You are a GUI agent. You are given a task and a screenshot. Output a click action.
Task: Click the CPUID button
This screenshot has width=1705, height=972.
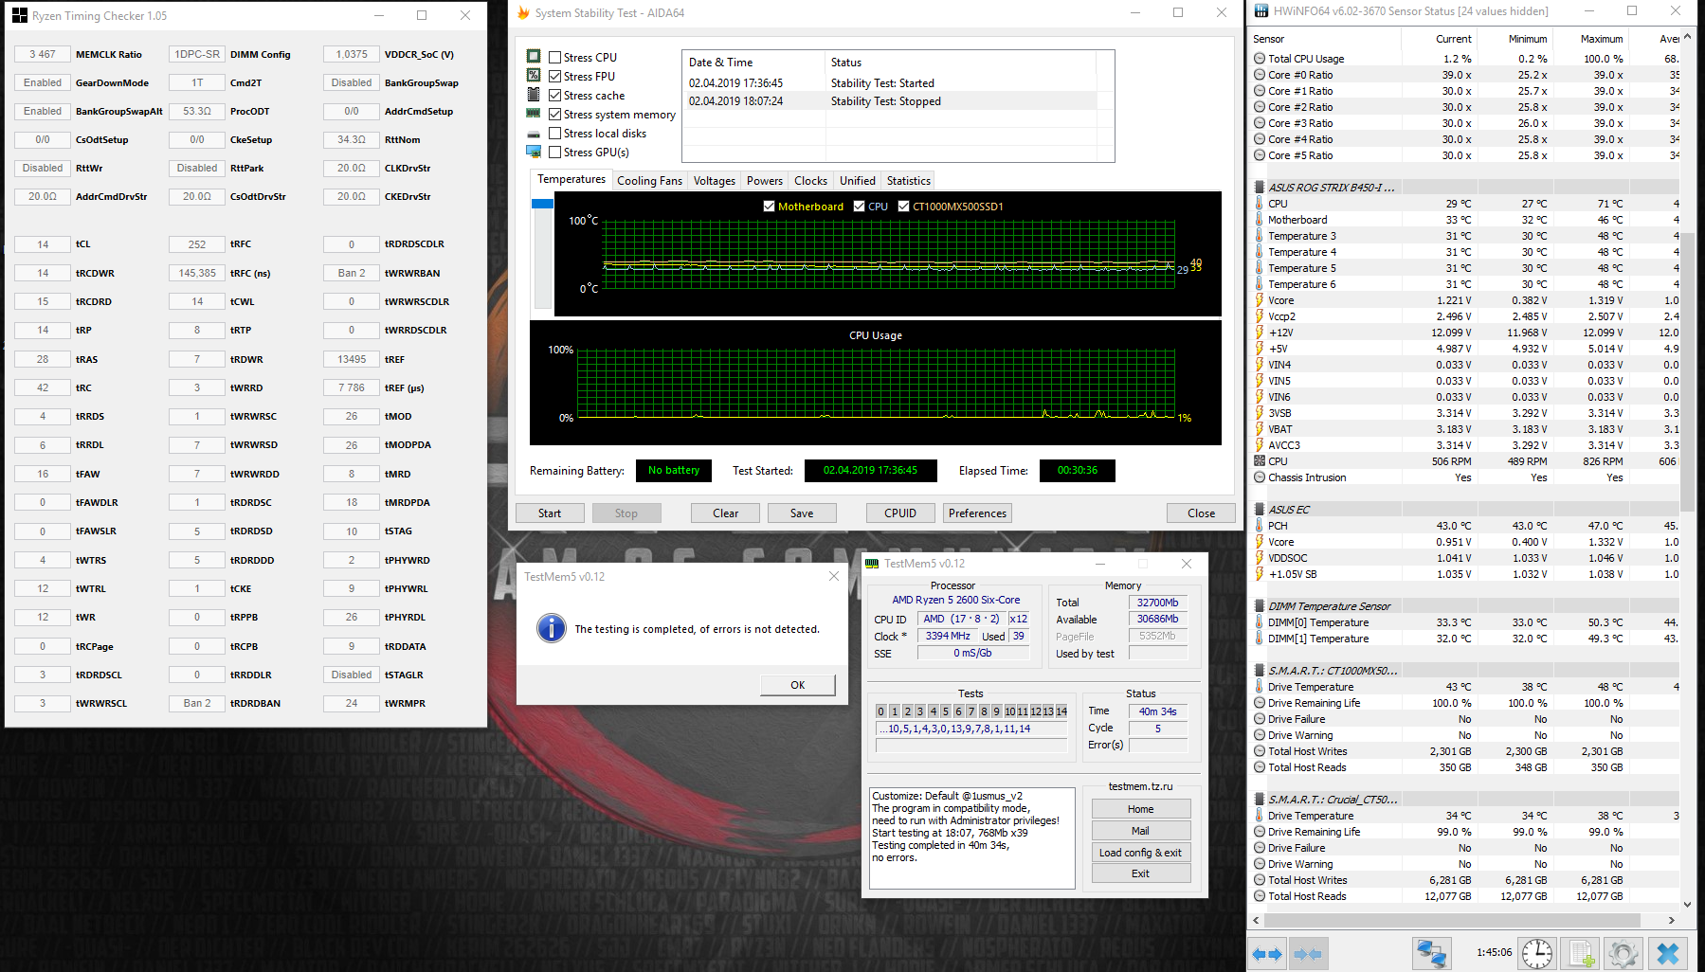[x=900, y=513]
